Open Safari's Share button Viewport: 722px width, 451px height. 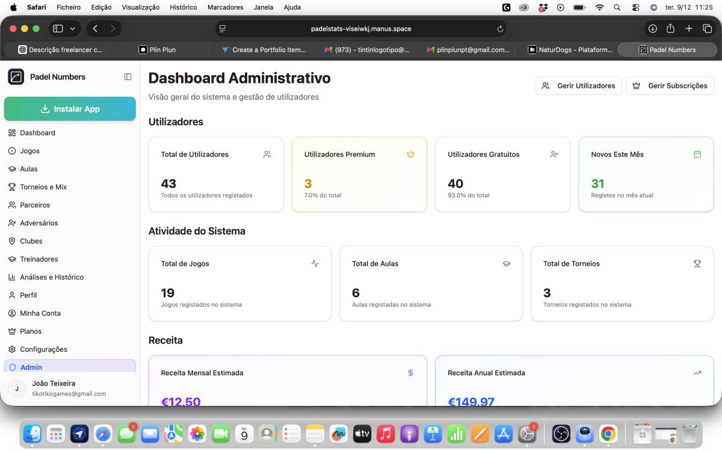[x=671, y=29]
